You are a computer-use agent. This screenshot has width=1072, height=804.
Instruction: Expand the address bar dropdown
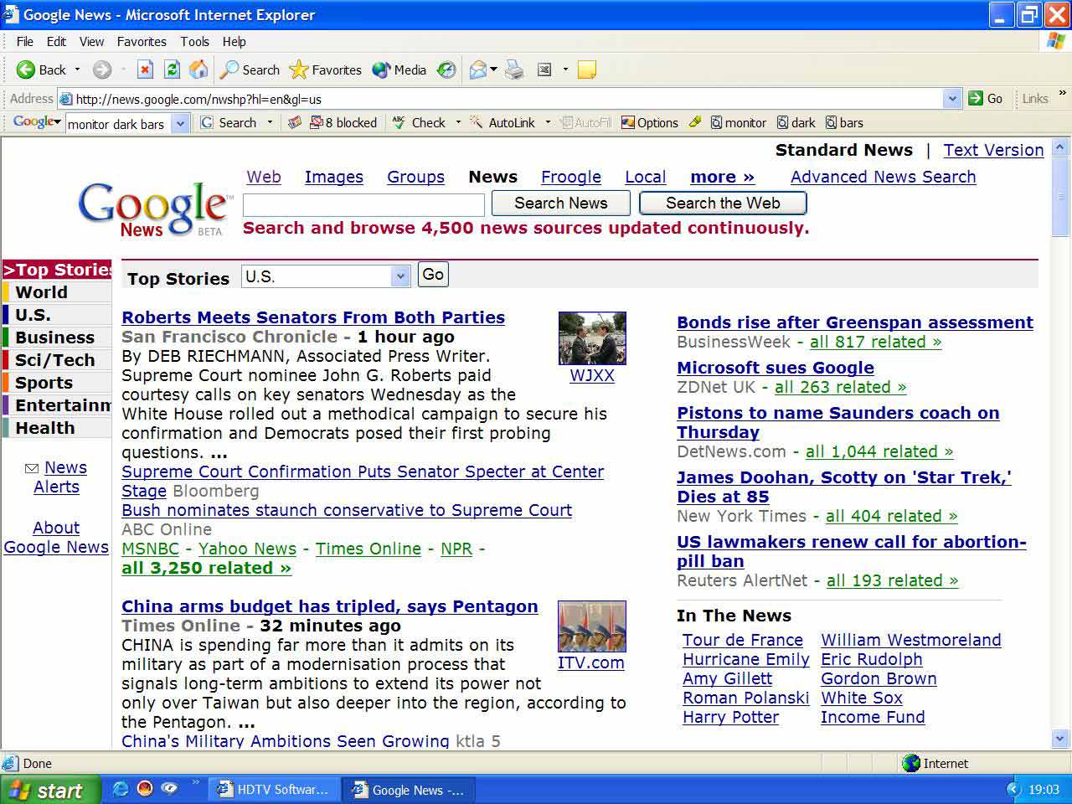(952, 99)
